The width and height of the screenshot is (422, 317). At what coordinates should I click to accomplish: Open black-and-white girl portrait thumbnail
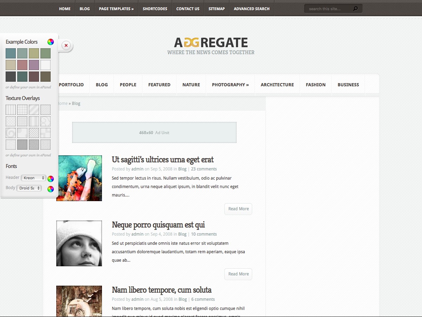coord(79,243)
